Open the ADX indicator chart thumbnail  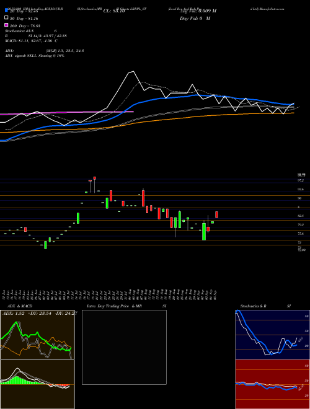(x=37, y=335)
